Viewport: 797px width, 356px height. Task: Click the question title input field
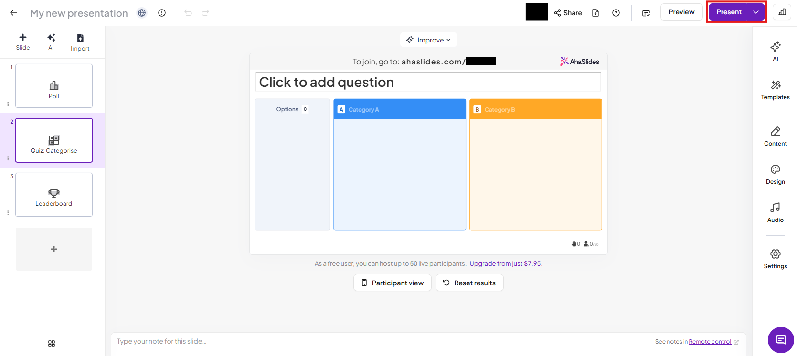pos(428,82)
